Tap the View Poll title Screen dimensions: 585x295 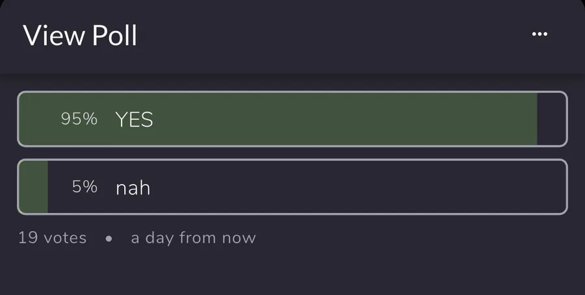pyautogui.click(x=80, y=35)
